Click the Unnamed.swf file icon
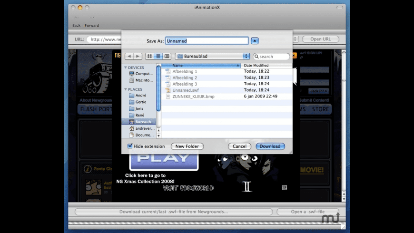The image size is (414, 233). click(x=168, y=90)
